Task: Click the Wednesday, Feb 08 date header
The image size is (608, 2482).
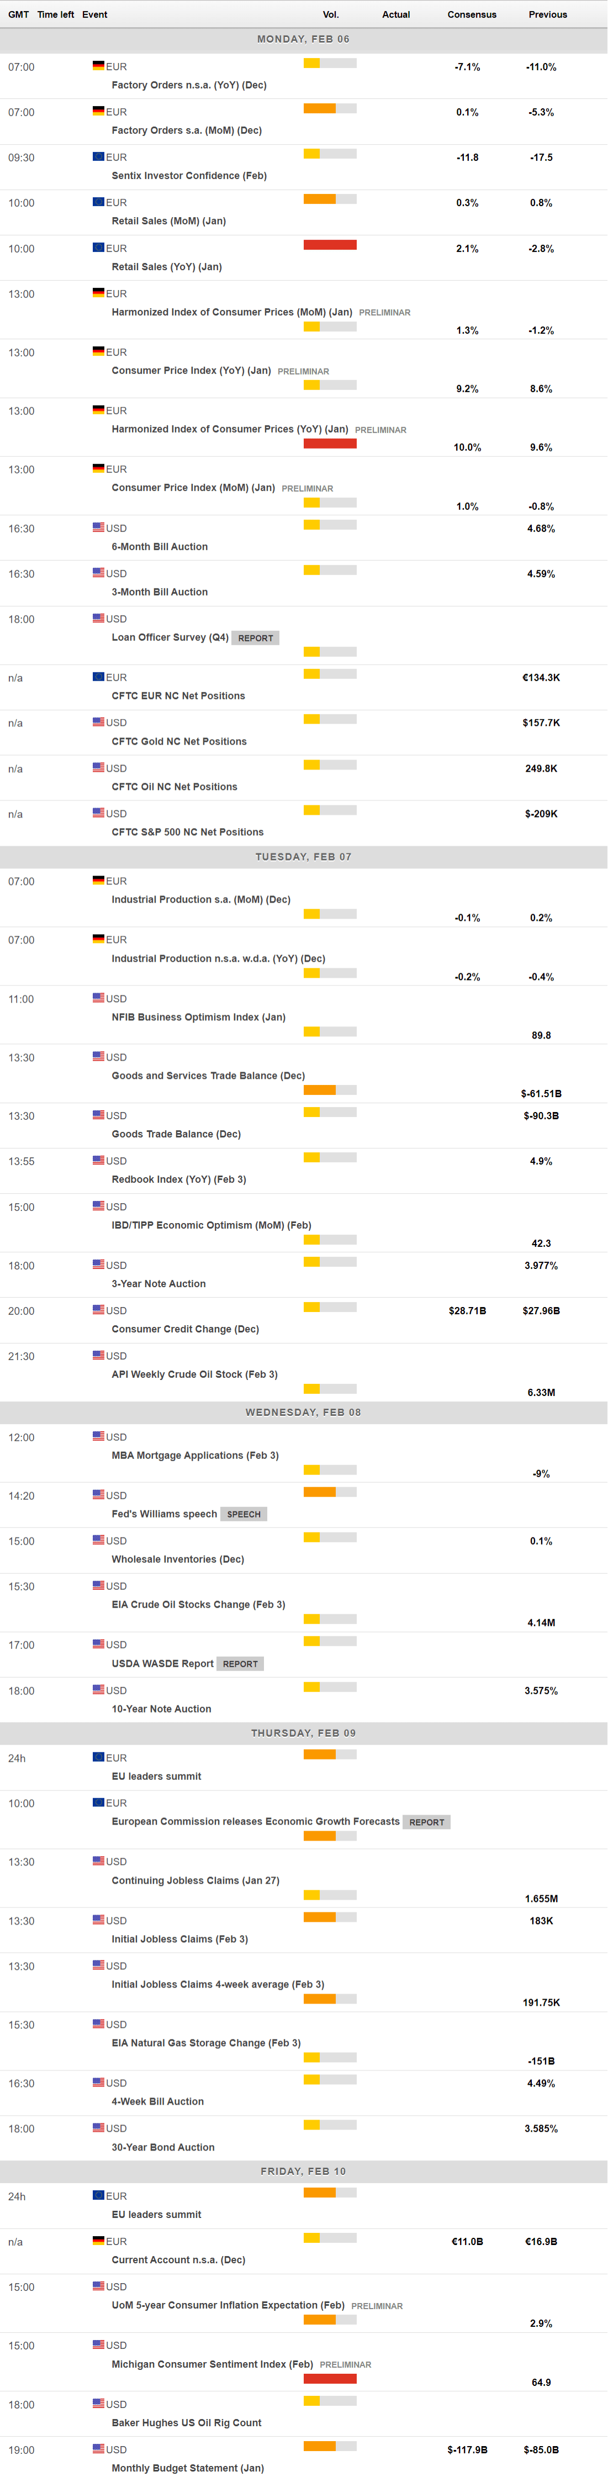Action: coord(304,1413)
